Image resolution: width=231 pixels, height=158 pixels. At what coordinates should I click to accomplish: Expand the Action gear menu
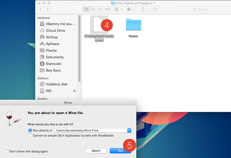tap(131, 9)
